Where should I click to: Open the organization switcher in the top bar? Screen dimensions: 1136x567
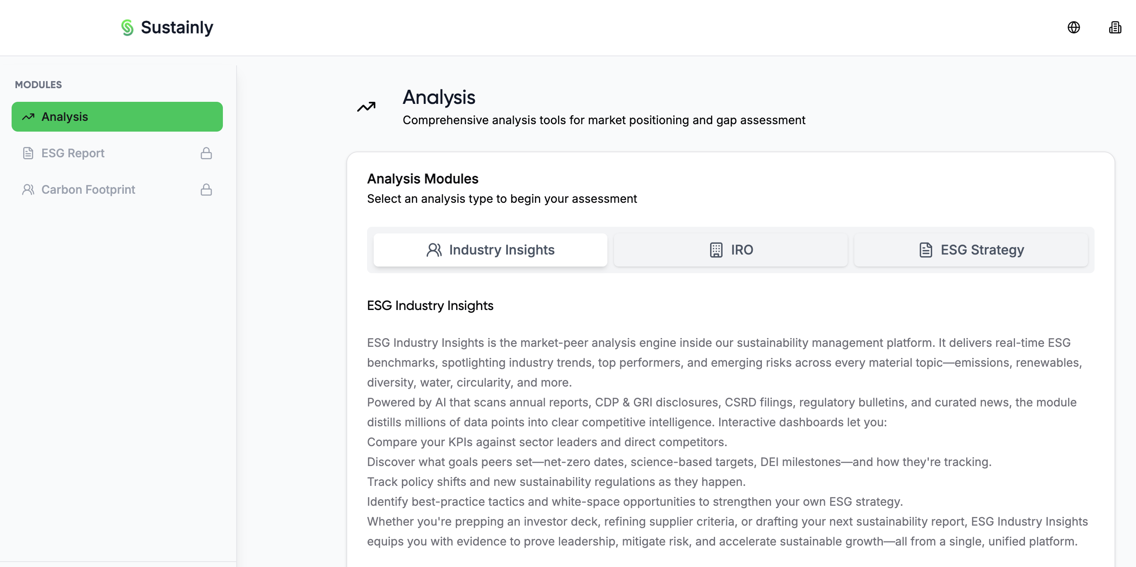pos(1115,27)
